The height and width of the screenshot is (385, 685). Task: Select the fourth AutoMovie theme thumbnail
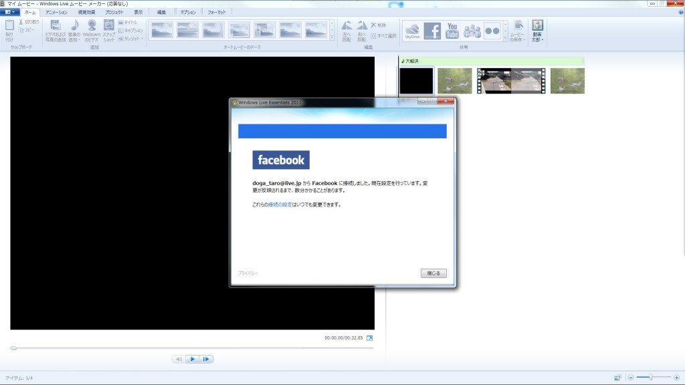pos(239,30)
